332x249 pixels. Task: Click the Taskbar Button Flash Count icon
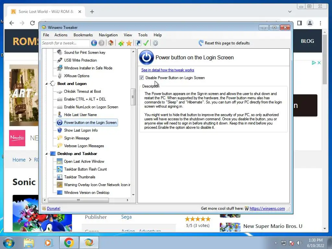click(x=60, y=169)
